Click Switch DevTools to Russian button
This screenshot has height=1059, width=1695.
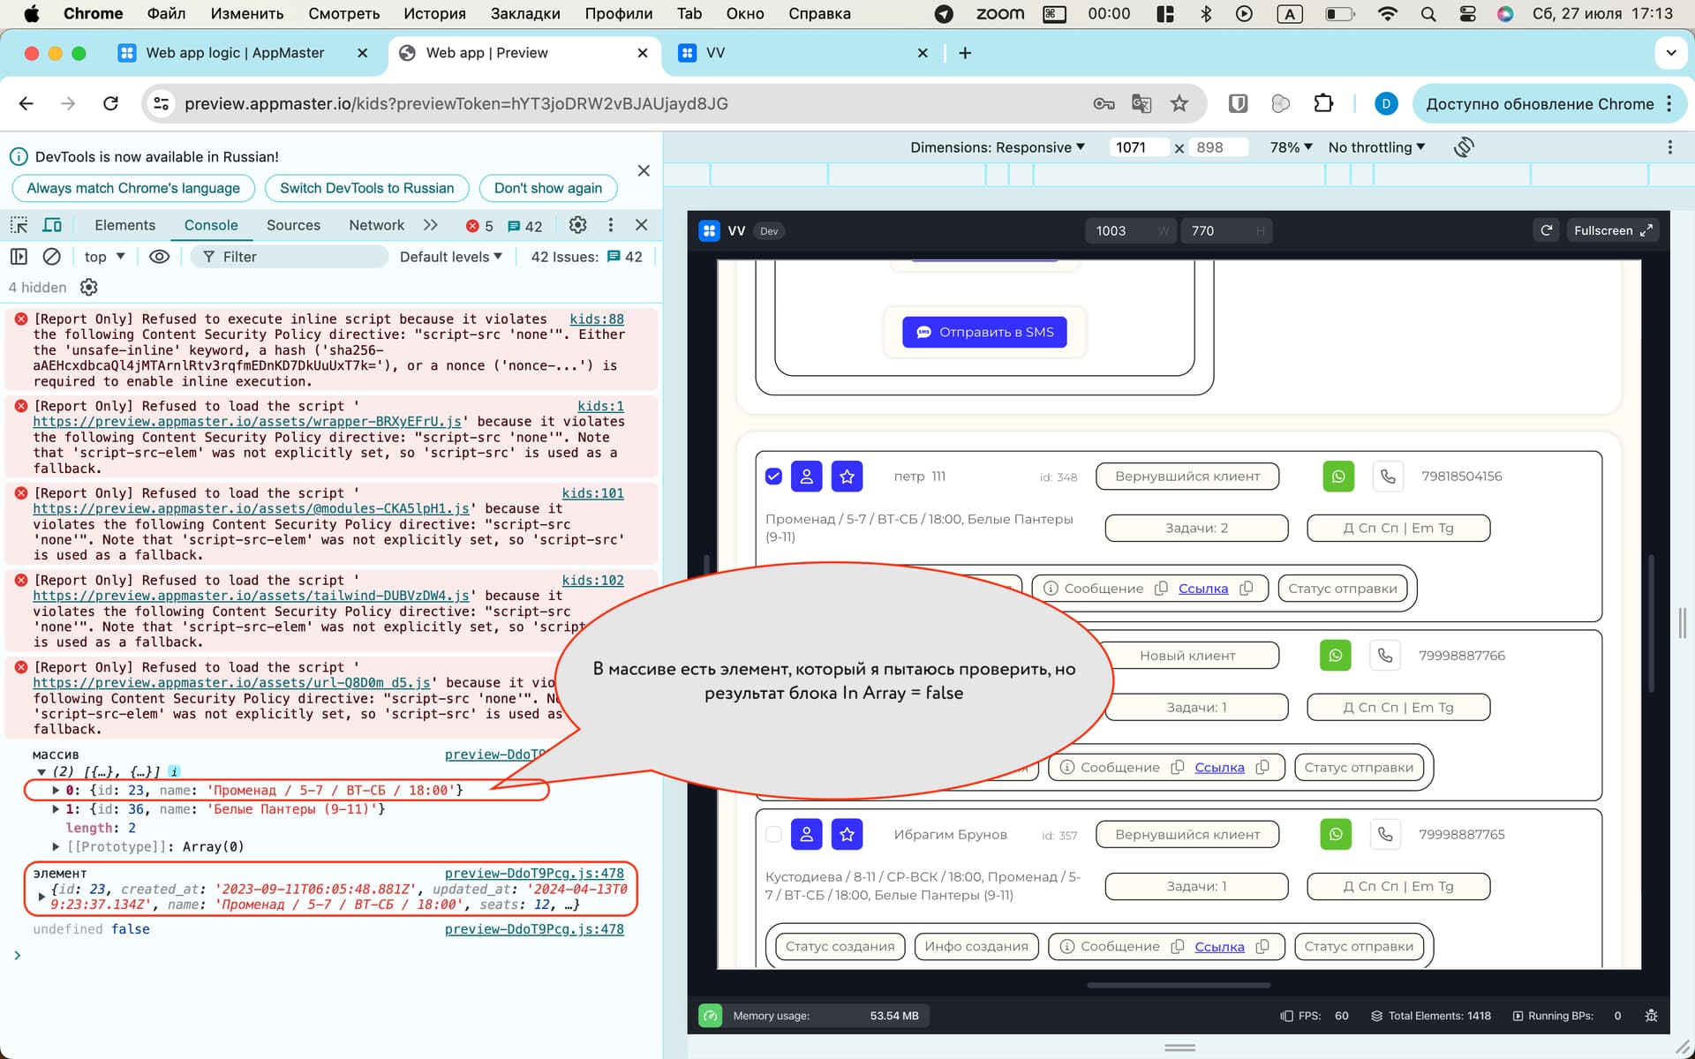pyautogui.click(x=366, y=188)
